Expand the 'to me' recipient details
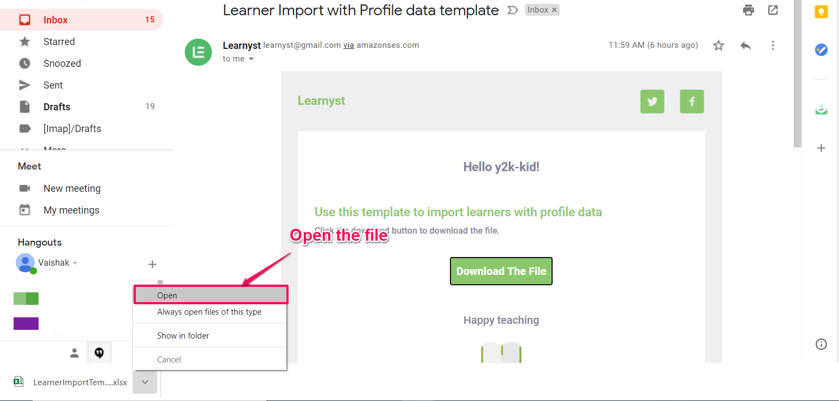This screenshot has width=839, height=401. pos(251,59)
